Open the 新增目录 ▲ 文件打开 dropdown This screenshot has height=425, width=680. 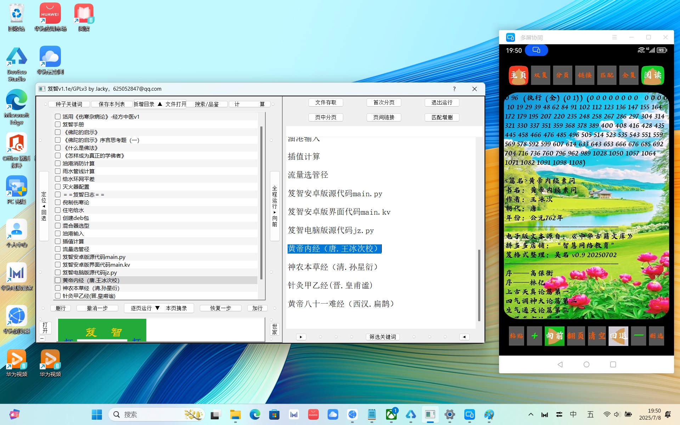pyautogui.click(x=159, y=104)
